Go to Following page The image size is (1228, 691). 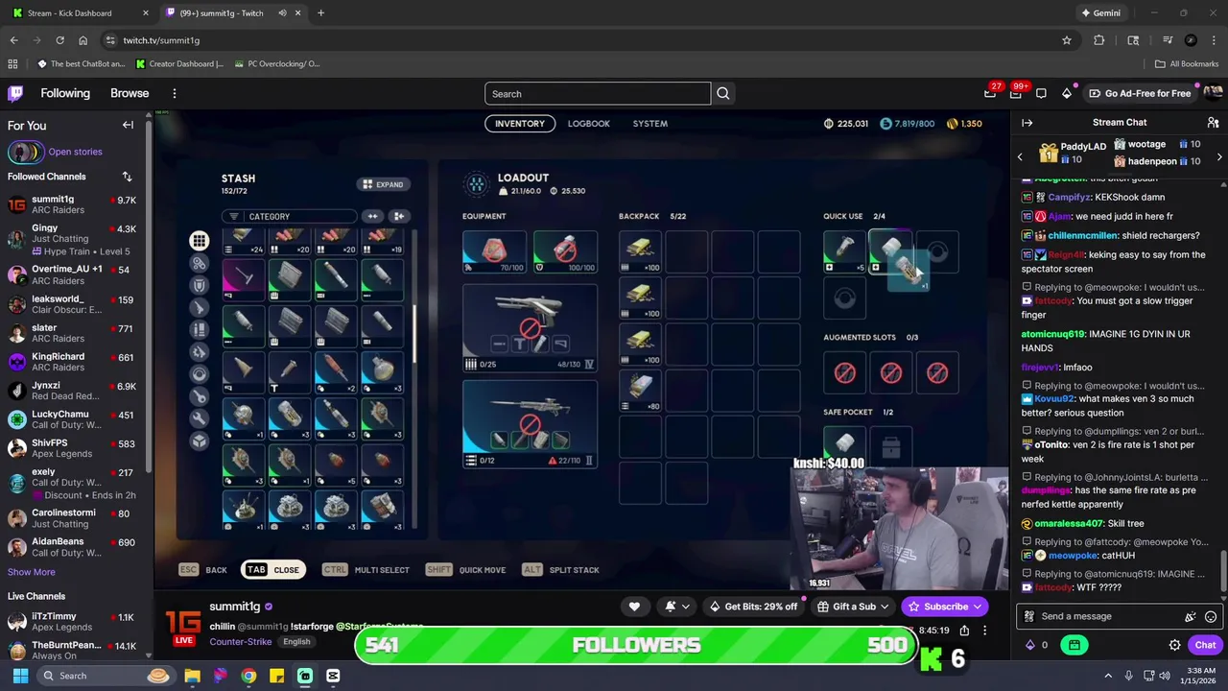[x=65, y=93]
